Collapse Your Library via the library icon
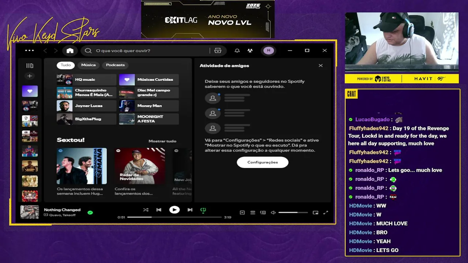The image size is (468, 263). pos(30,66)
